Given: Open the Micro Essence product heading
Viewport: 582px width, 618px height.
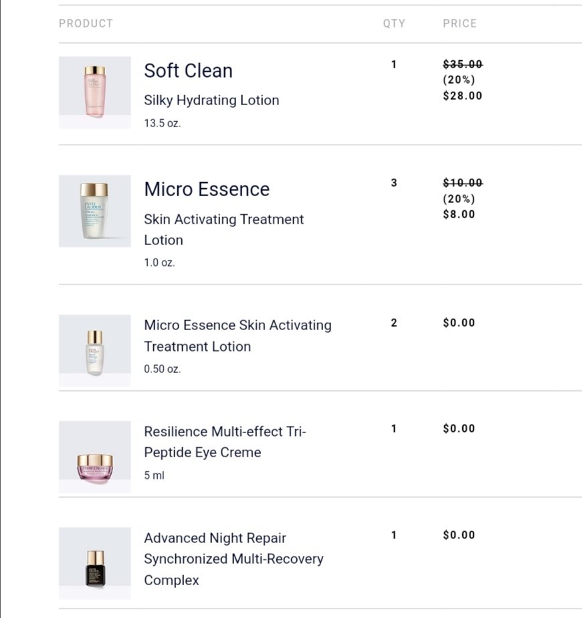Looking at the screenshot, I should tap(207, 189).
